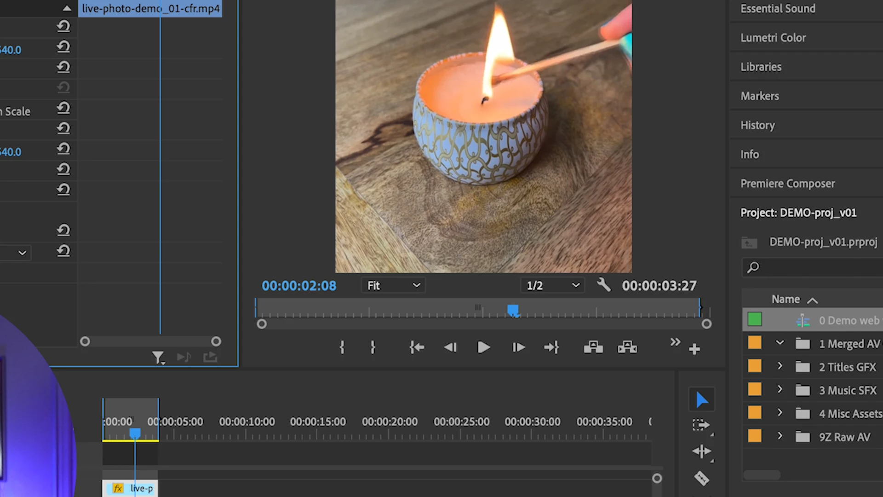Collapse the 1 Merged AV bin

click(780, 343)
